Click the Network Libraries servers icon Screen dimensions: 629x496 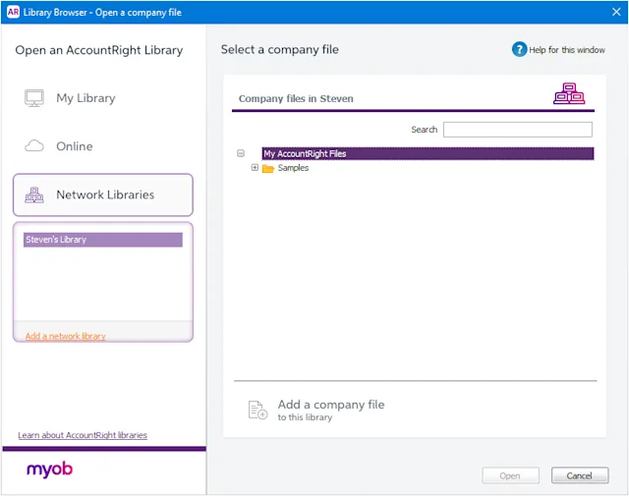click(34, 194)
